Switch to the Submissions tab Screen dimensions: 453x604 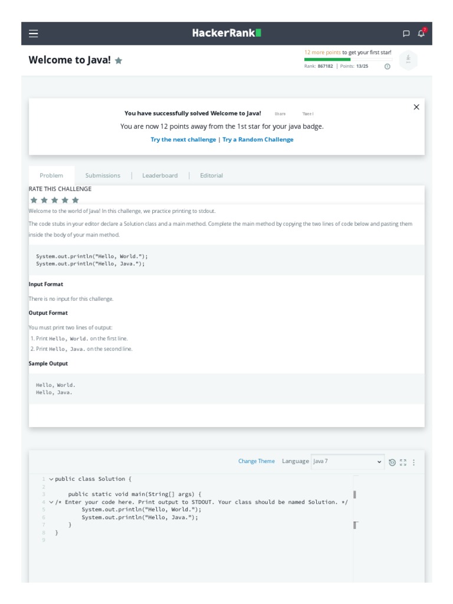tap(103, 175)
